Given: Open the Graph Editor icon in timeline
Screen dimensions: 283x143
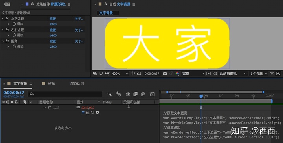Looking at the screenshot, I should 153,94.
